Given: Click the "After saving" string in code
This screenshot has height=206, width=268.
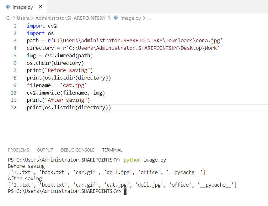Looking at the screenshot, I should click(66, 100).
